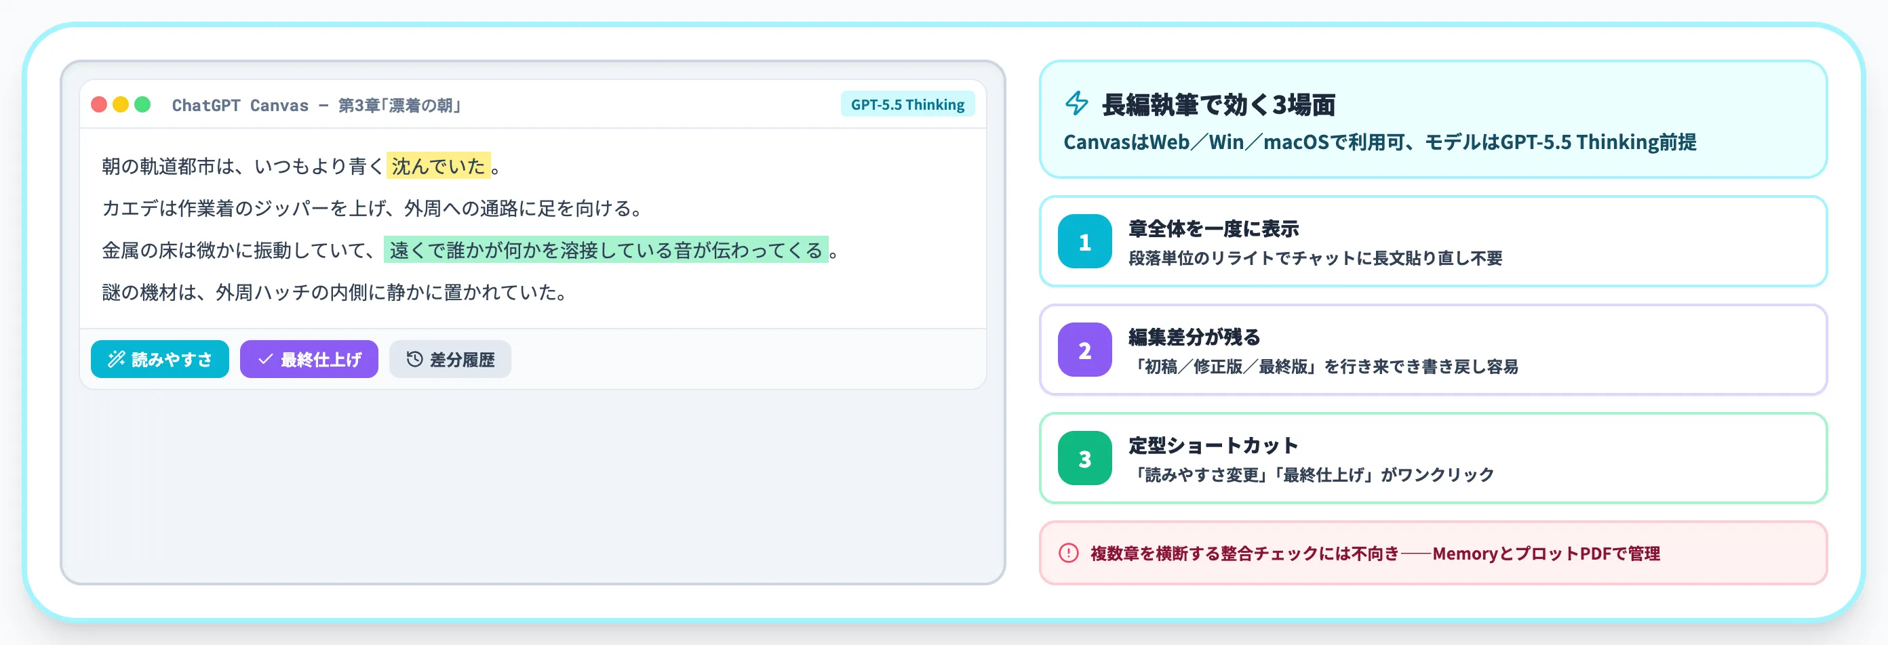Click the 最終仕上げ final polish button
1888x645 pixels.
point(309,358)
